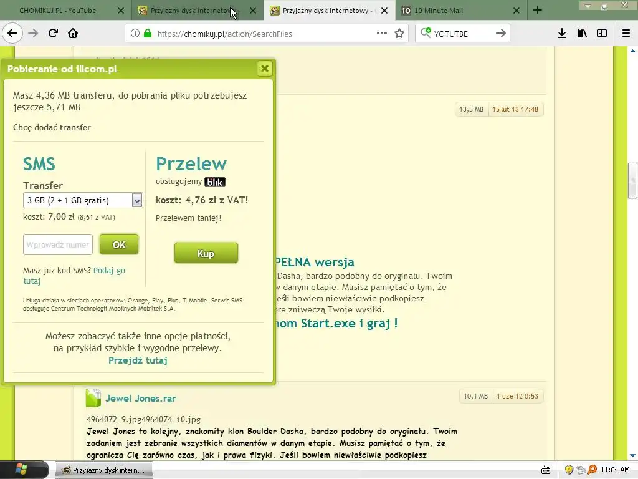
Task: Toggle the sidebar view icon
Action: (x=602, y=34)
